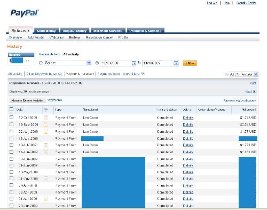Go to the Add Funds subtab
This screenshot has height=210, width=267.
coord(36,38)
